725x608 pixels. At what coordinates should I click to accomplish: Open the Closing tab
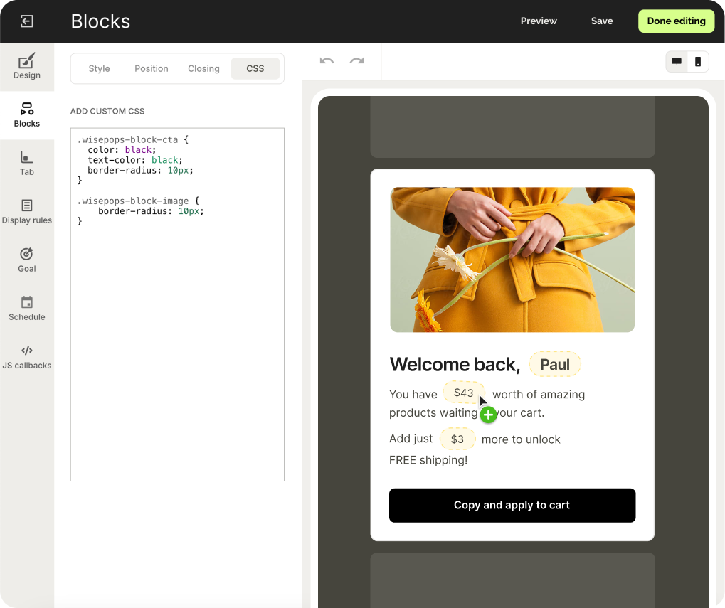coord(203,69)
